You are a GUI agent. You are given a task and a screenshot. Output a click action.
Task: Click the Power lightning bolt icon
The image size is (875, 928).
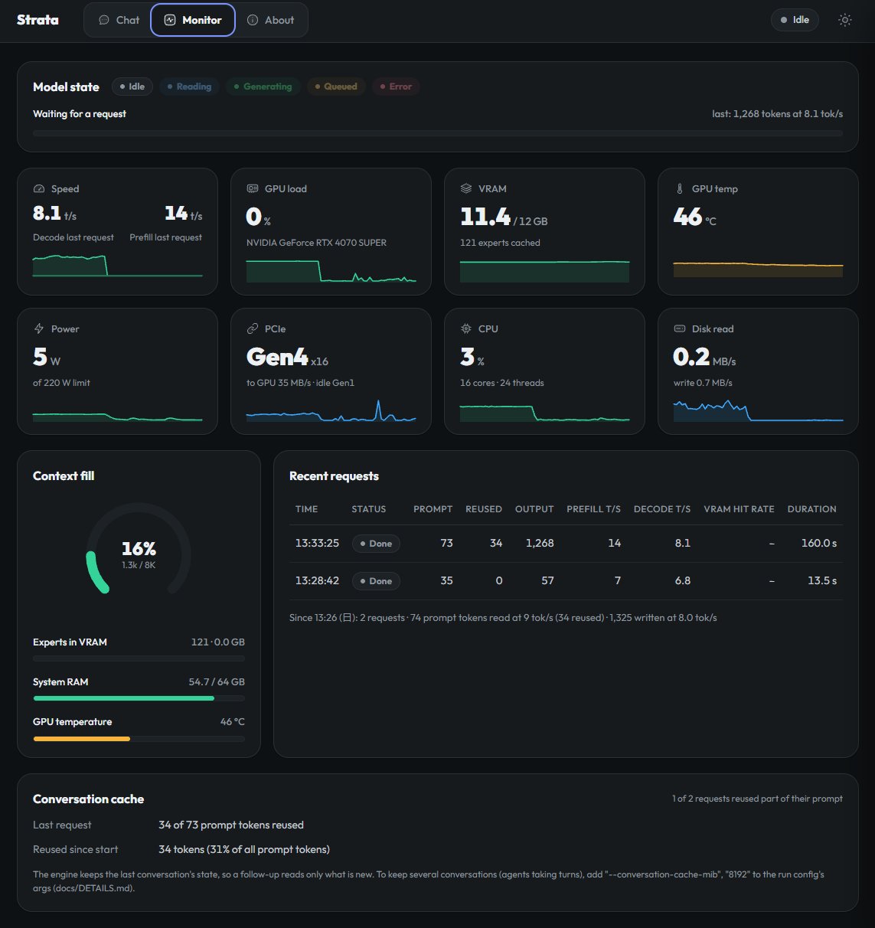39,329
